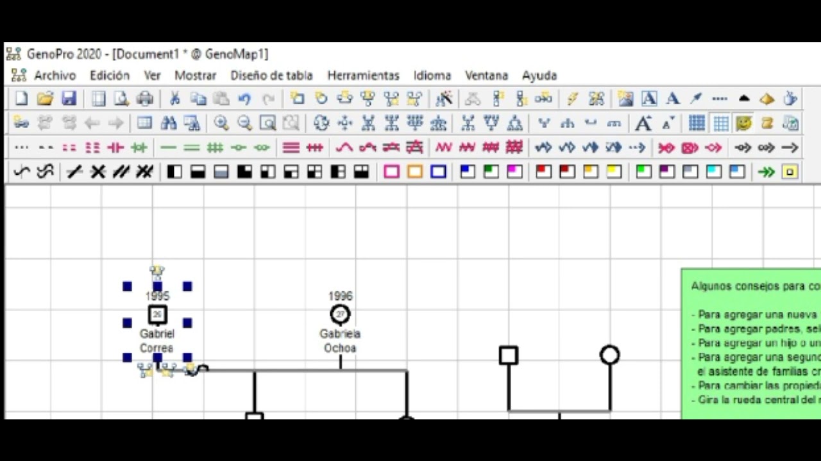Undo the last action with blue arrow
Image resolution: width=821 pixels, height=461 pixels.
[x=244, y=99]
